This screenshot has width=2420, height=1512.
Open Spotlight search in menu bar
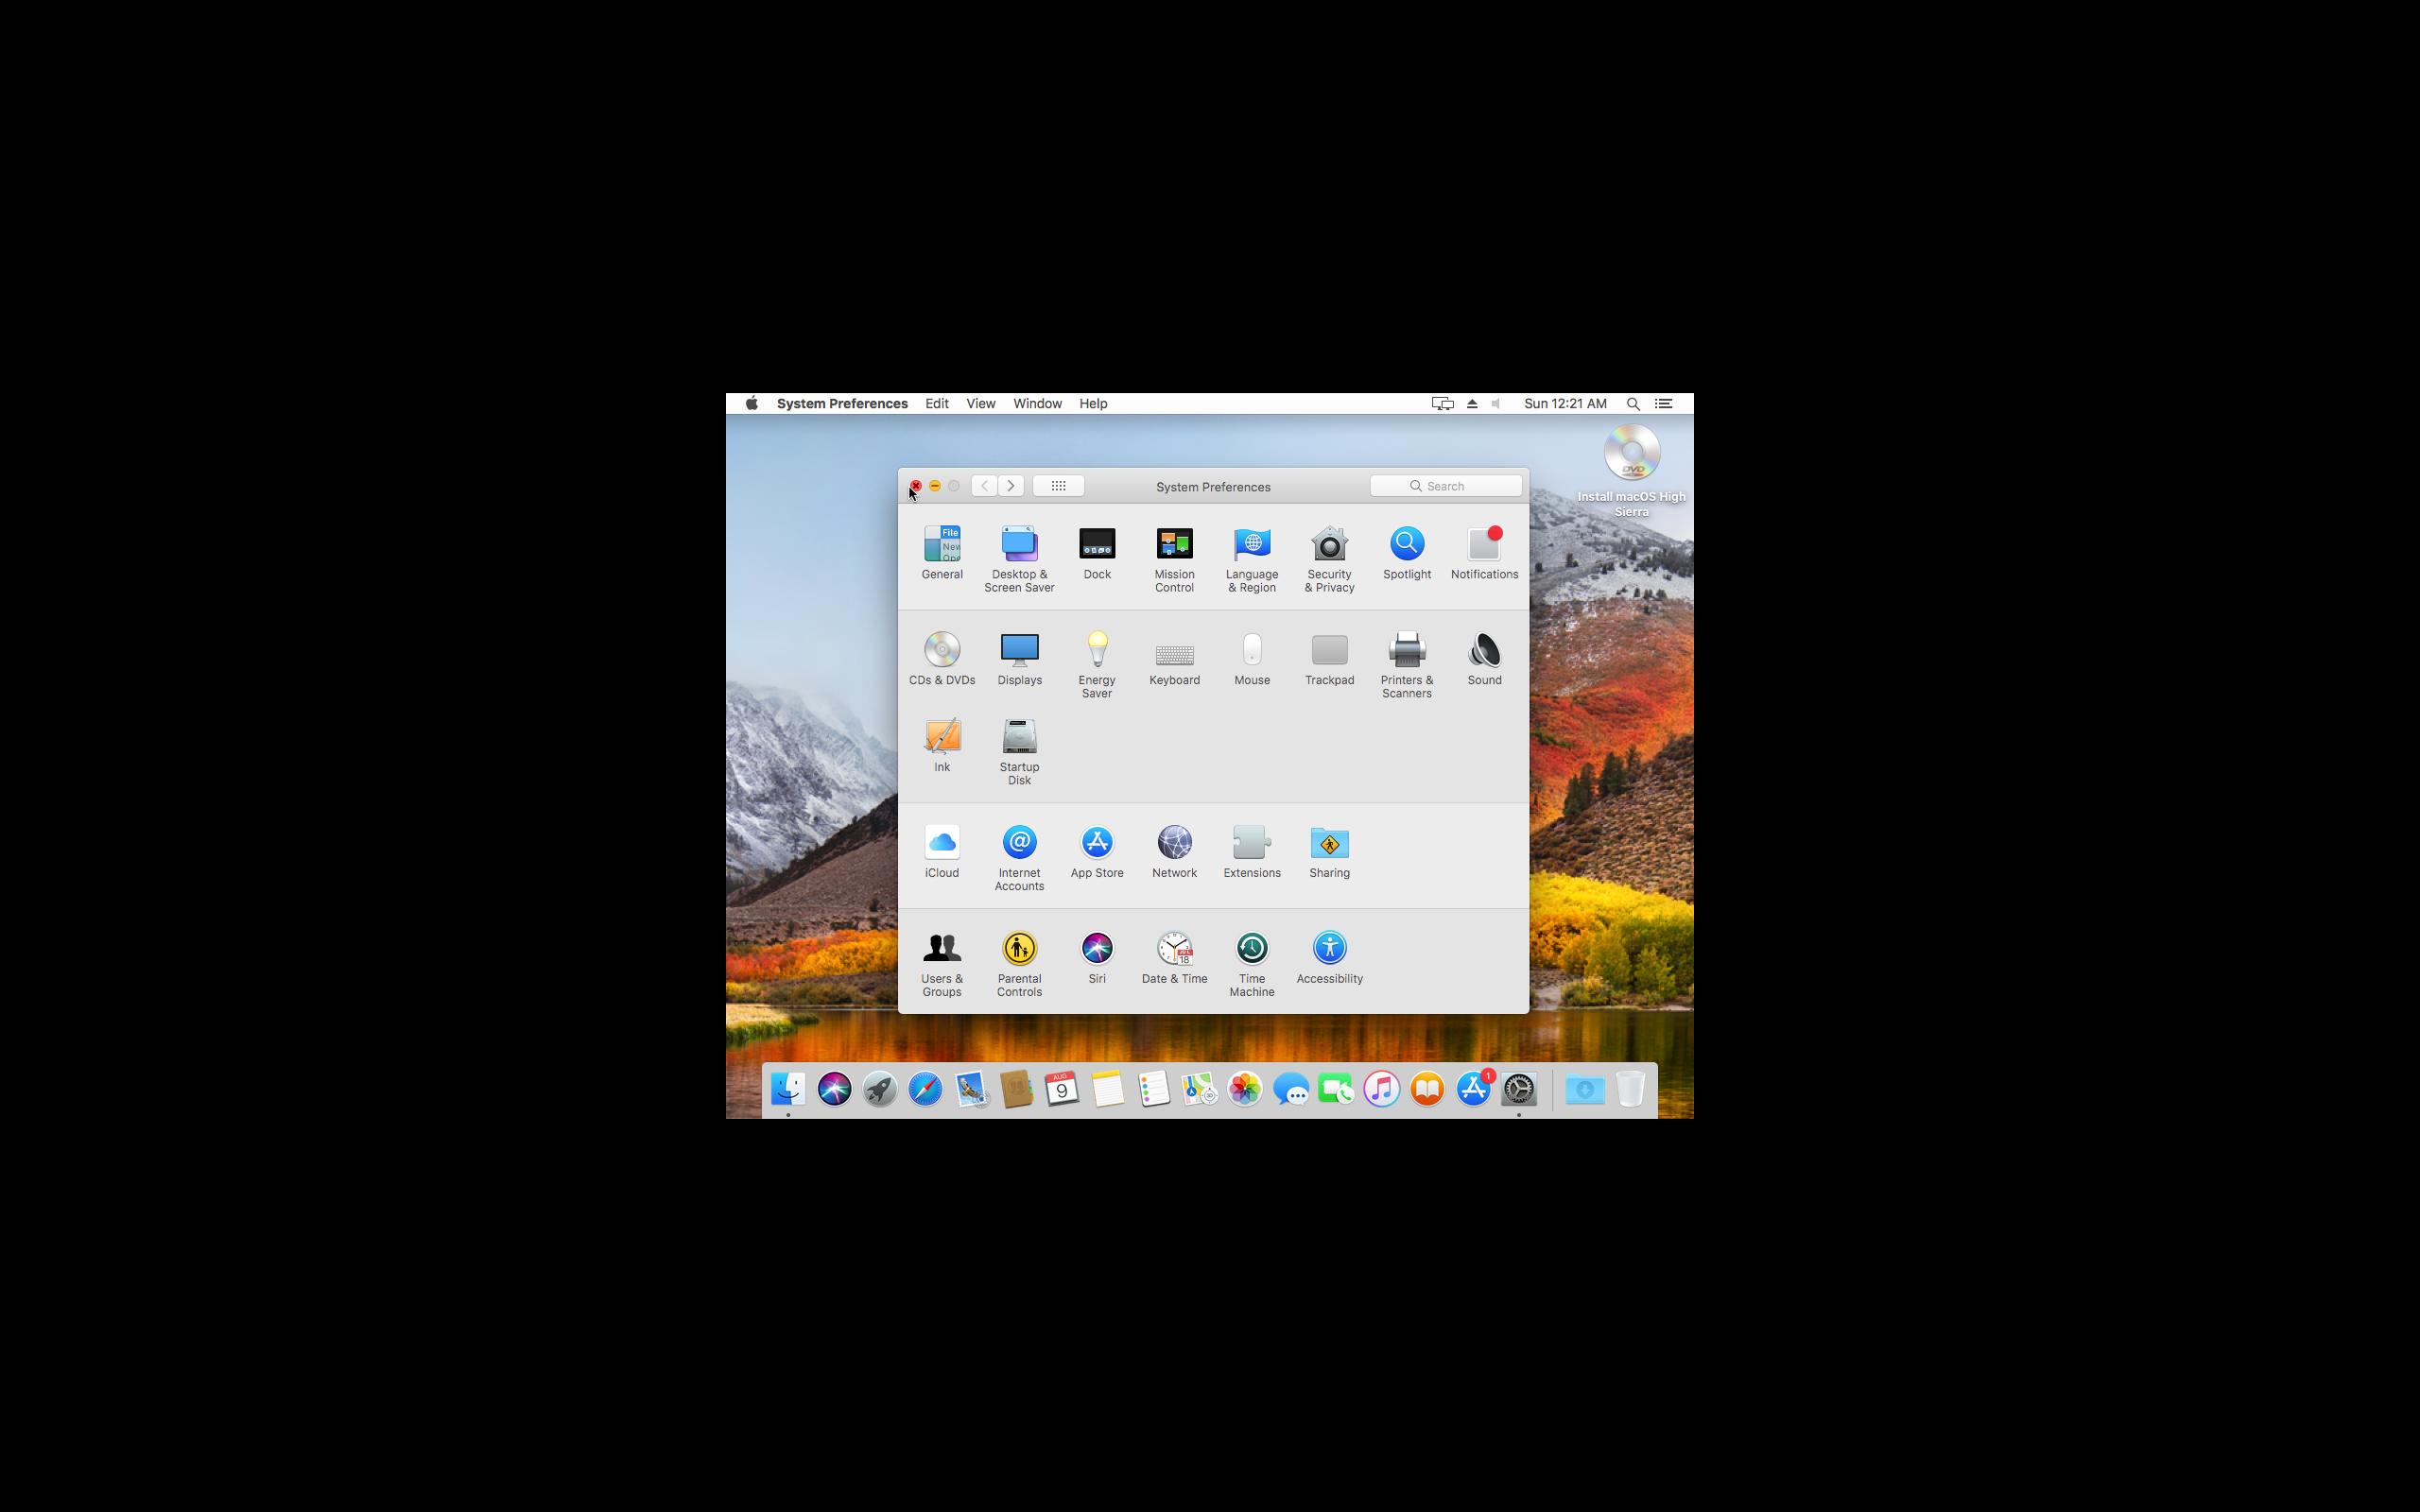coord(1633,404)
